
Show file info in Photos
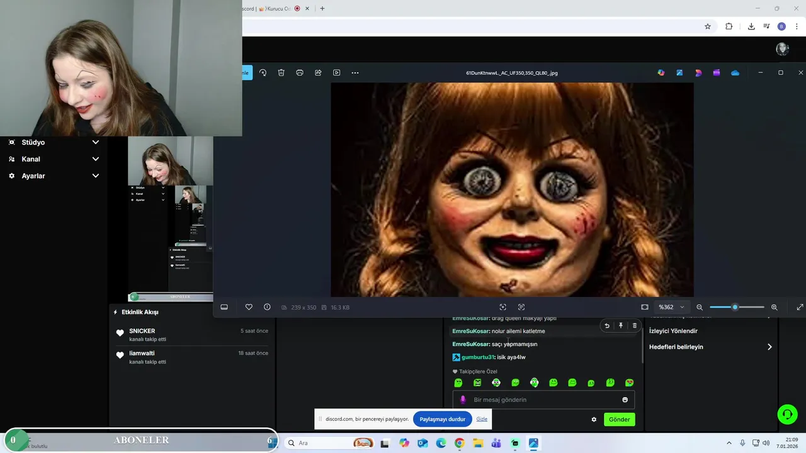tap(267, 307)
